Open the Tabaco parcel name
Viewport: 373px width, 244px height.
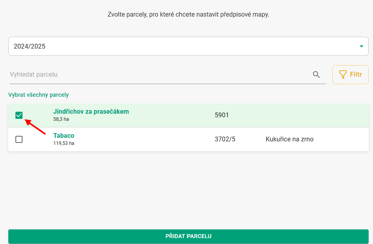coord(64,136)
